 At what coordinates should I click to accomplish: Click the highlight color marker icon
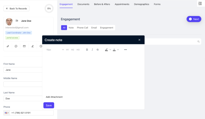(x=107, y=50)
